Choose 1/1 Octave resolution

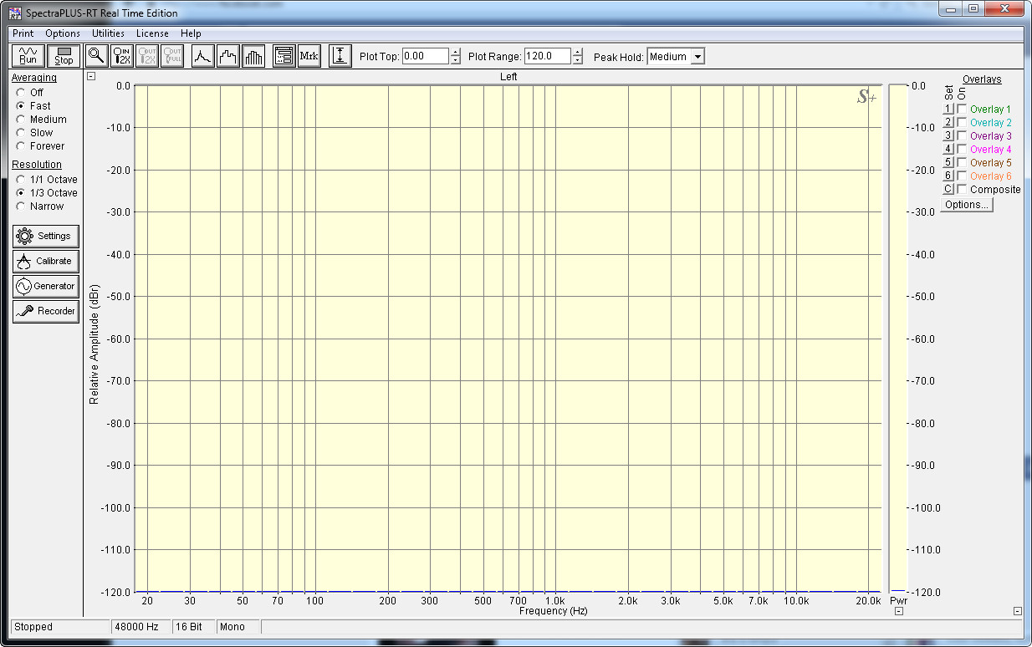coord(21,180)
